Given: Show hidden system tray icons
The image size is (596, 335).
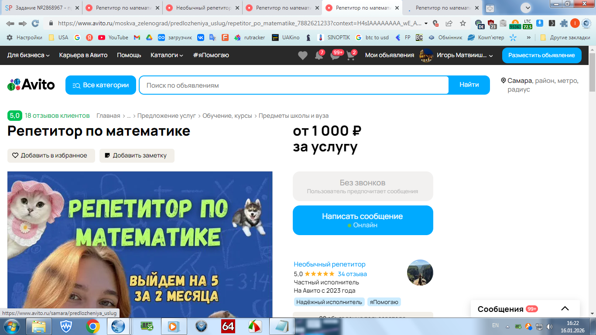Looking at the screenshot, I should (x=507, y=327).
